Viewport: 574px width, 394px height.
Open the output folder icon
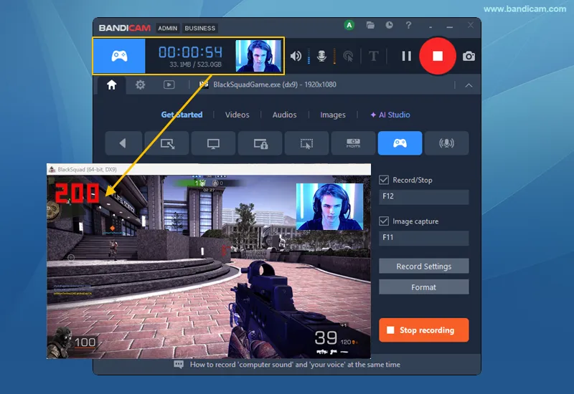(370, 25)
